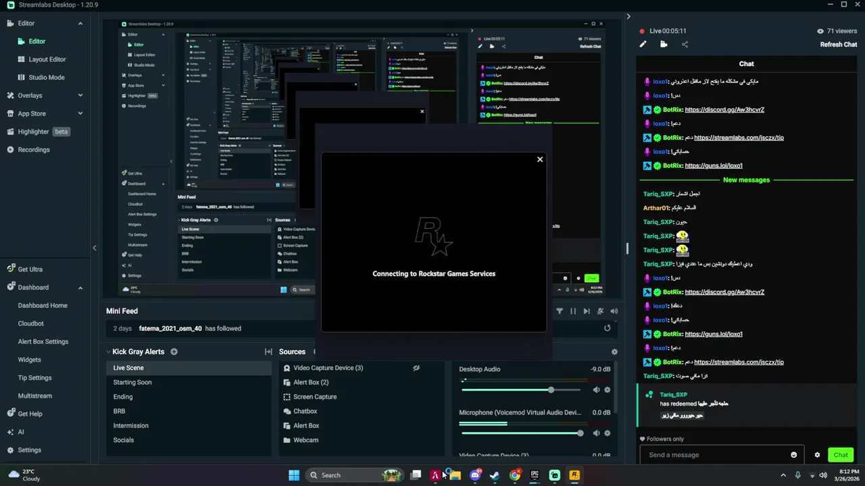
Task: Open Steam from the taskbar
Action: coord(495,475)
